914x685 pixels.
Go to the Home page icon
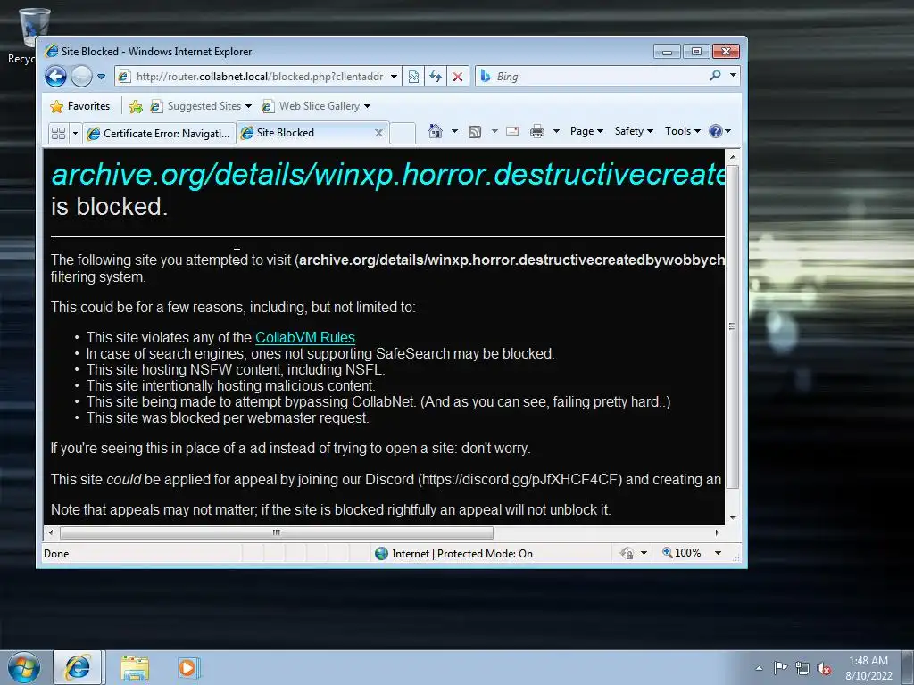pyautogui.click(x=436, y=131)
